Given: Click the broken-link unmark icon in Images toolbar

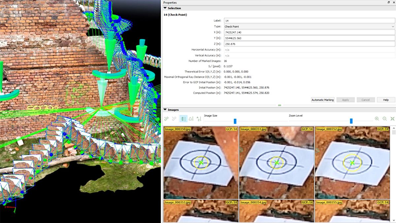Looking at the screenshot, I should point(173,118).
